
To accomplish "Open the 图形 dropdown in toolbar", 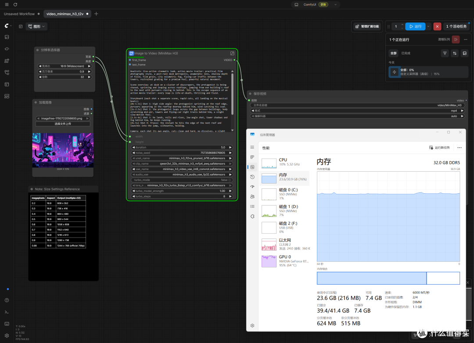I will click(36, 26).
